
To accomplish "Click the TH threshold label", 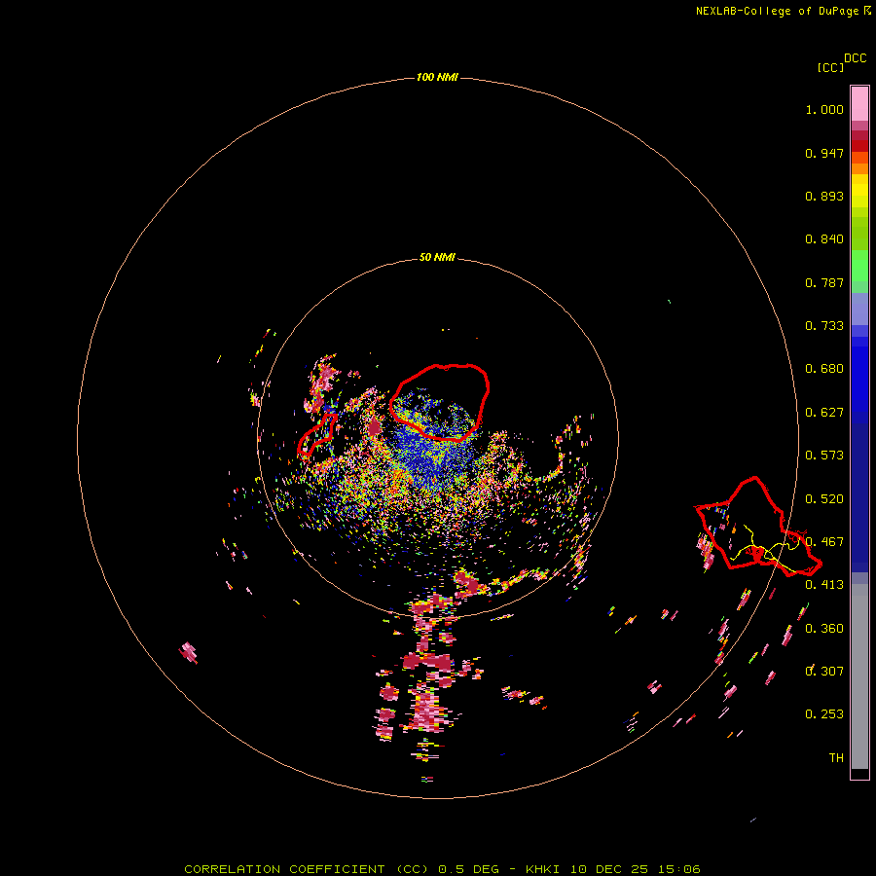I will 836,758.
